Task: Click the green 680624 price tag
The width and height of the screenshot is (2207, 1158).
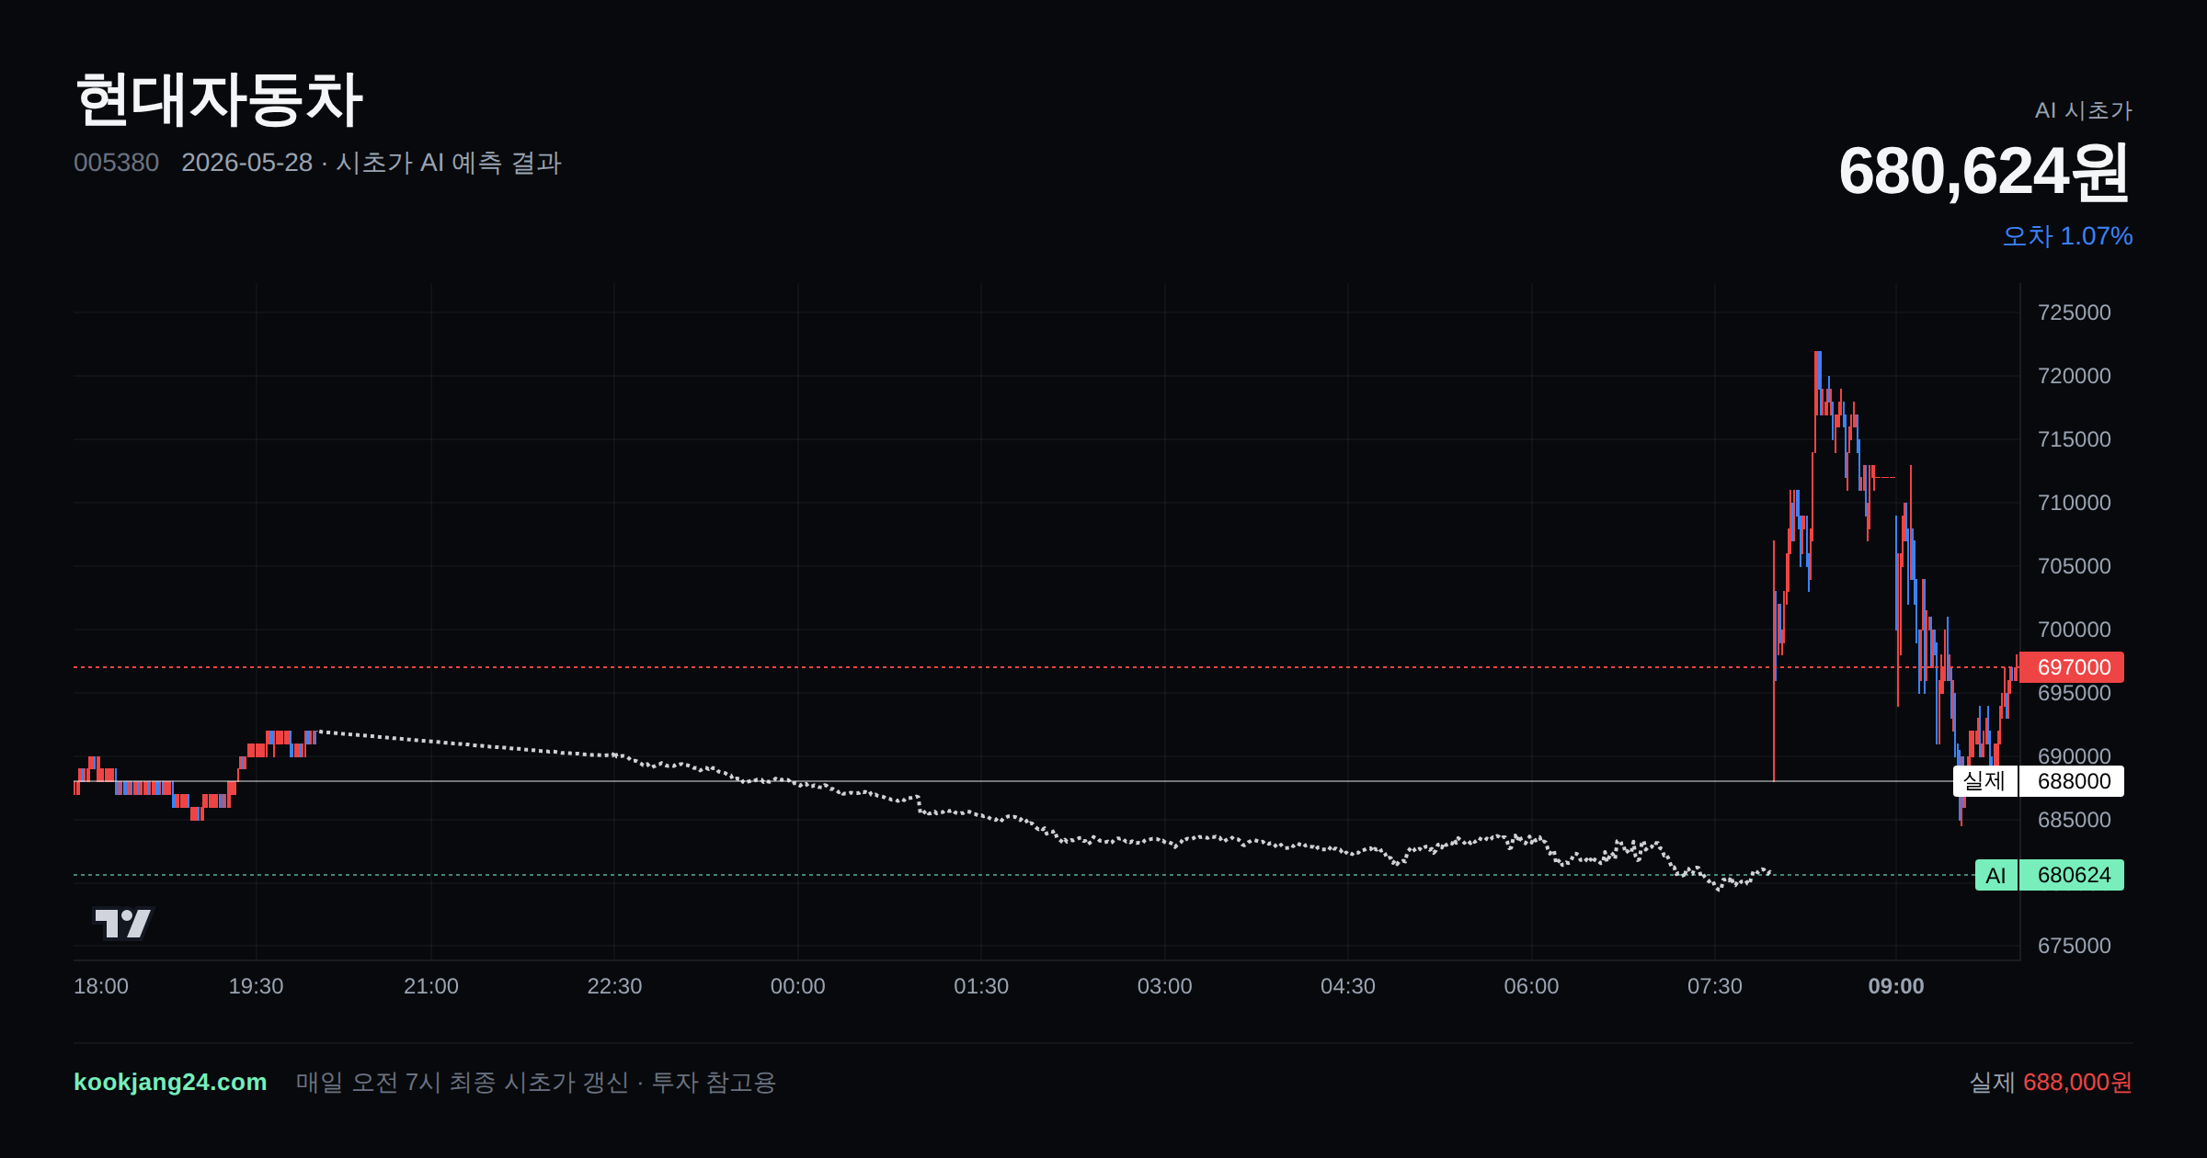Action: pos(2072,875)
